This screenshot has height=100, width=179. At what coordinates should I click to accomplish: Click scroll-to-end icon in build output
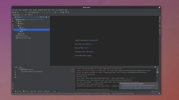[x=157, y=72]
